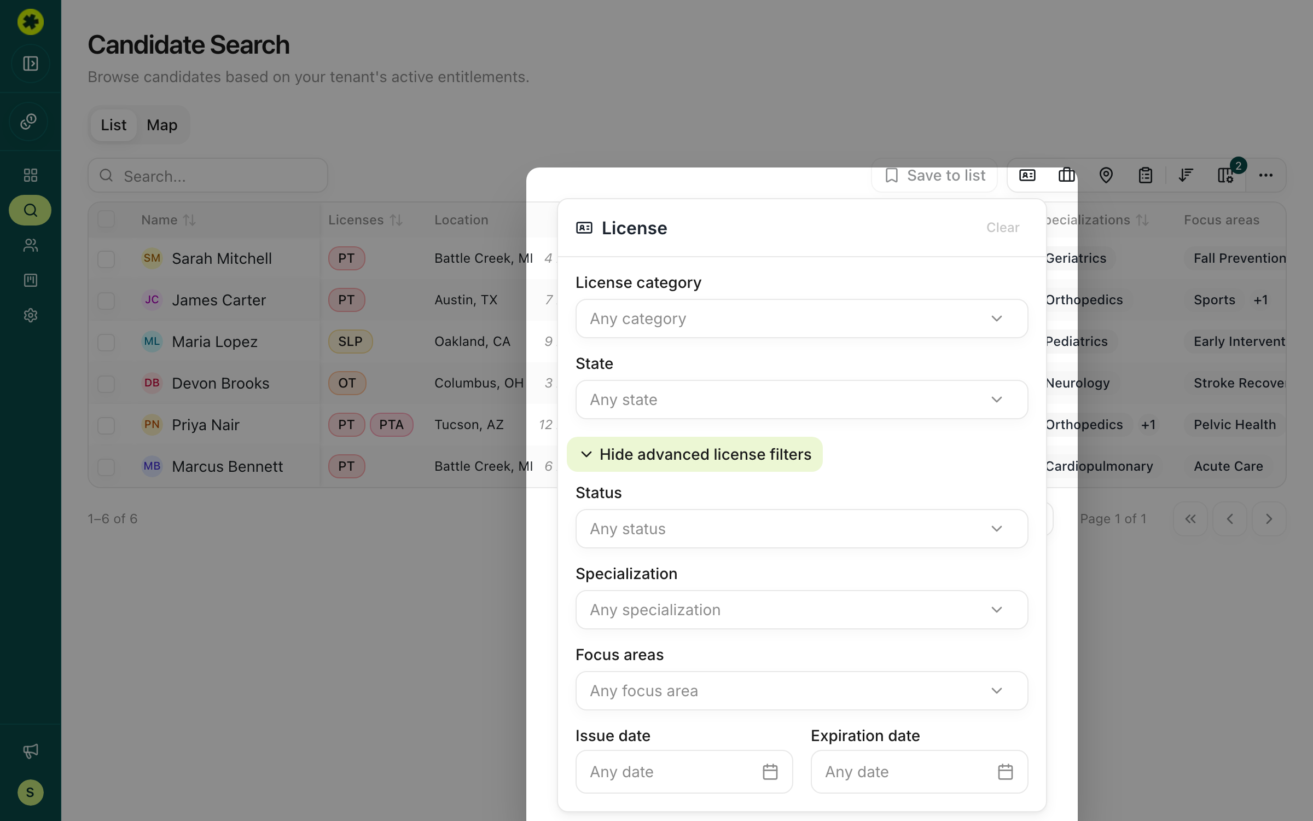Open the Status dropdown

click(x=801, y=529)
